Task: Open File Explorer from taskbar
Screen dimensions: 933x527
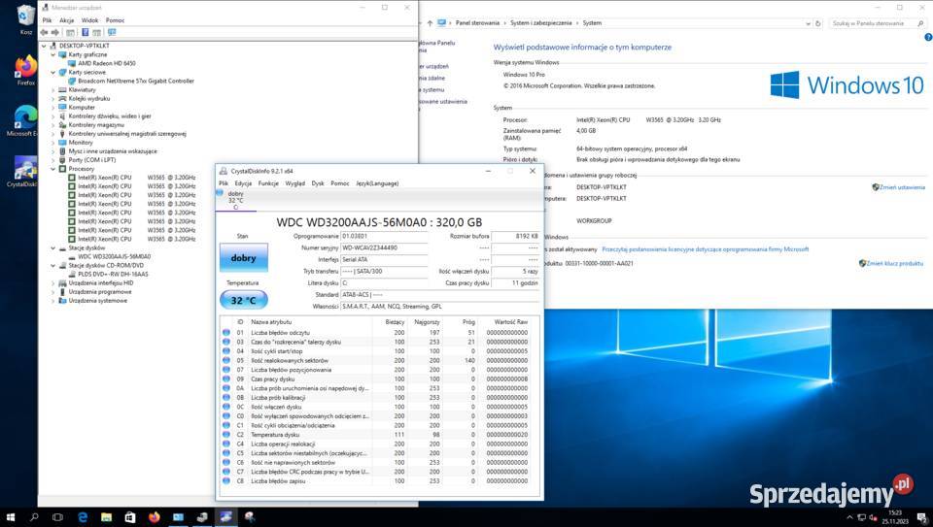Action: pos(107,517)
